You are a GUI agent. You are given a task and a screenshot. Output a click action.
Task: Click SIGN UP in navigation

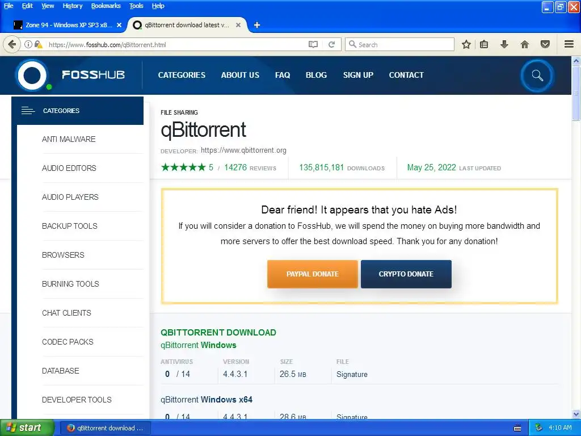click(358, 75)
